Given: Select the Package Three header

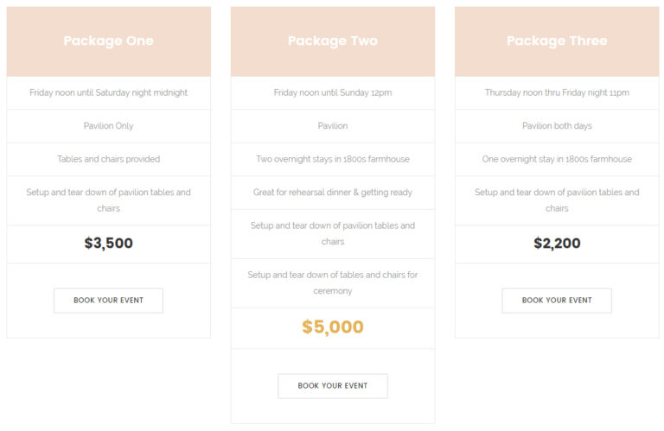Looking at the screenshot, I should click(x=557, y=41).
